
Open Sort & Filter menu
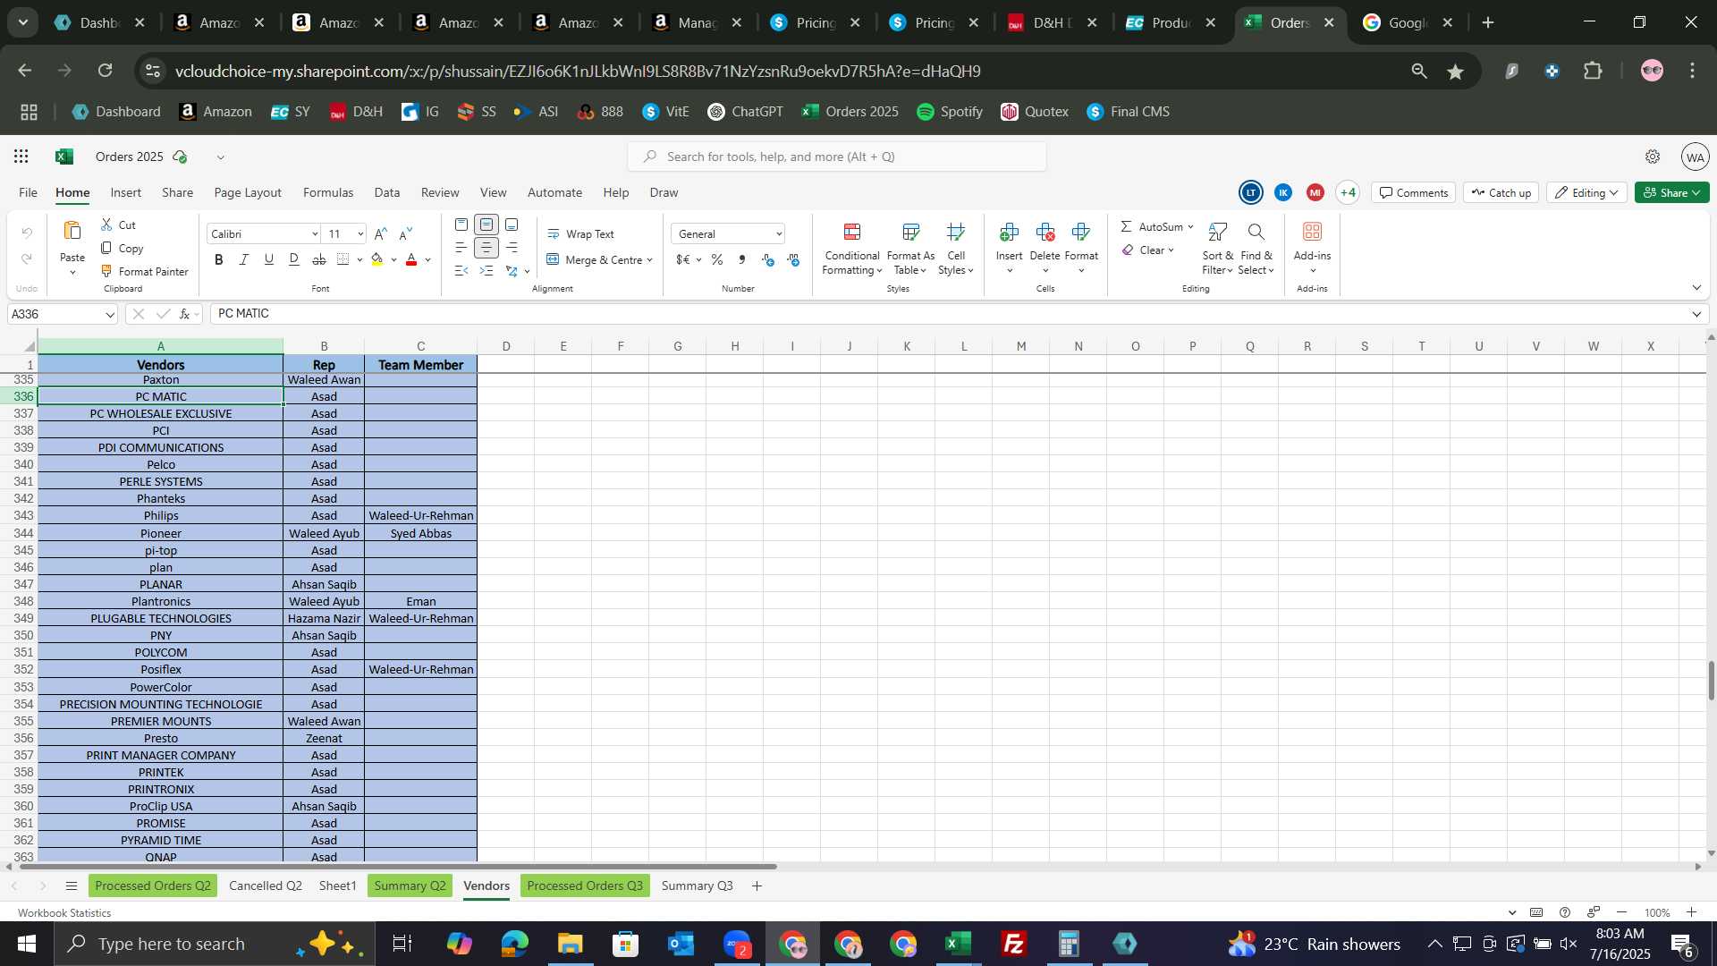pyautogui.click(x=1217, y=249)
